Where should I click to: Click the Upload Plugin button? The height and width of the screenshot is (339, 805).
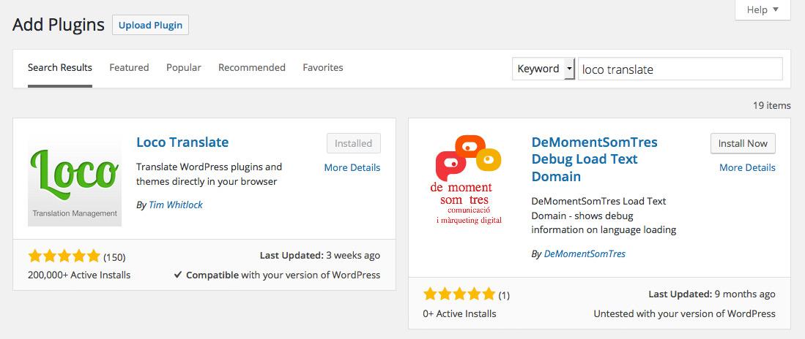(150, 25)
